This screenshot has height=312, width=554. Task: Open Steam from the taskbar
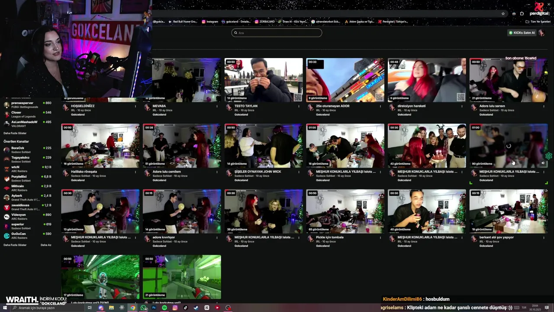196,308
